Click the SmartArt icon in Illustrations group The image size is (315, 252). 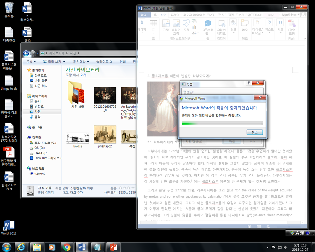(x=194, y=21)
